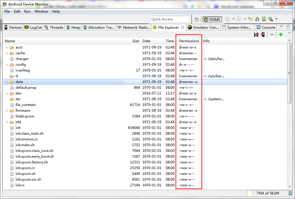
Task: Switch to the Emulator Control tab
Action: (204, 27)
